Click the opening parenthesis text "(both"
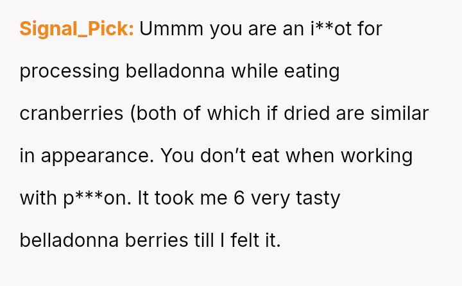462x286 pixels. [x=155, y=114]
